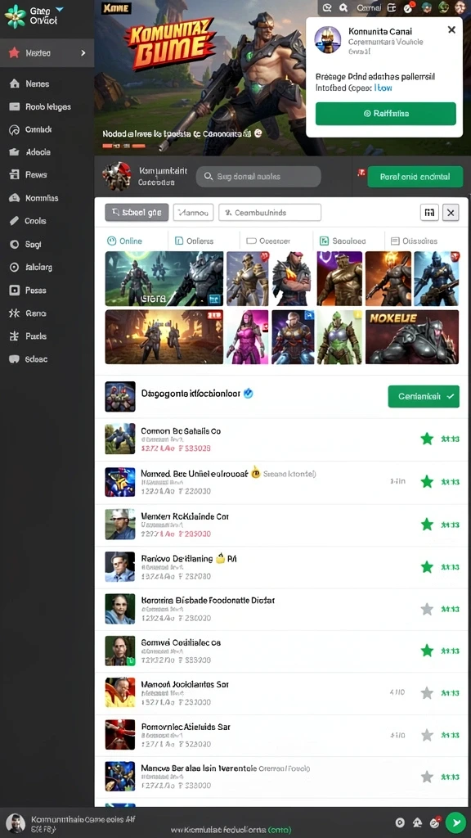Click the chat bubble icon in top bar

coord(327,7)
